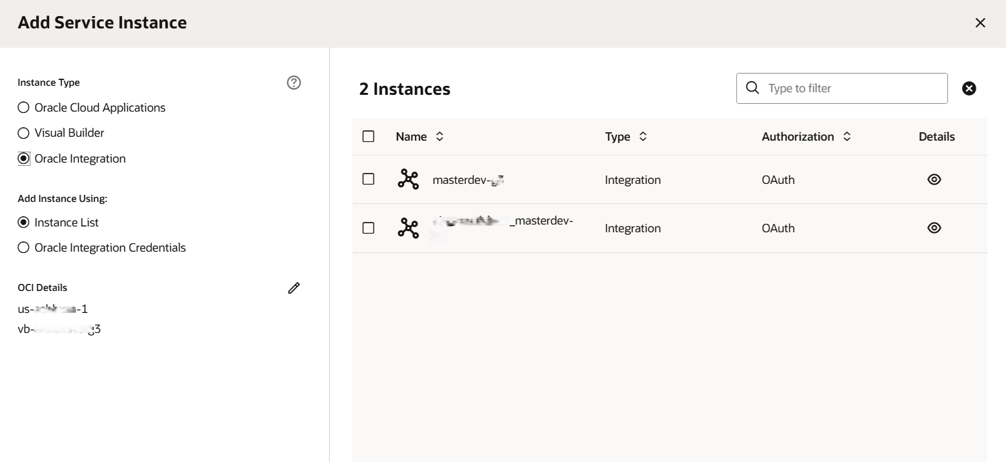Sort instances by Type column

(643, 137)
